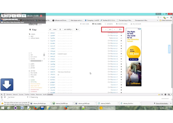The width and height of the screenshot is (173, 123).
Task: Open options arrow for ideone_OqsGBD.cpp download
Action: tap(73, 103)
